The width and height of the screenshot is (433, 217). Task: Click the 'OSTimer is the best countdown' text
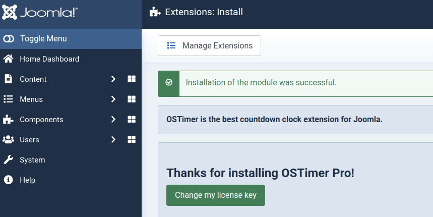pyautogui.click(x=274, y=120)
